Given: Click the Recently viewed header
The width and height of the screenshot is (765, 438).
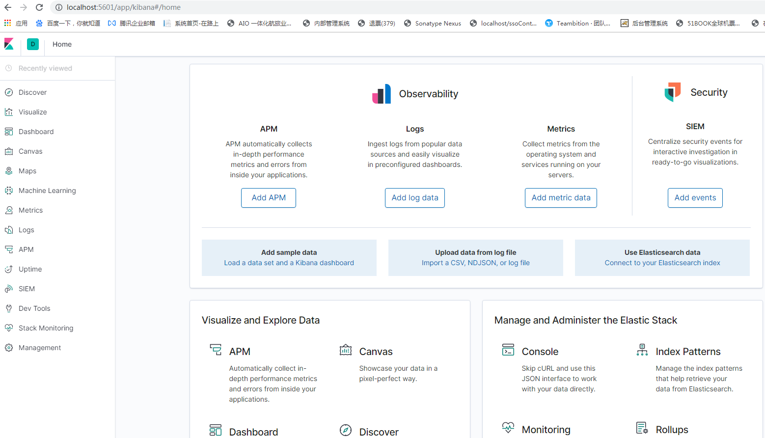Looking at the screenshot, I should [x=45, y=68].
